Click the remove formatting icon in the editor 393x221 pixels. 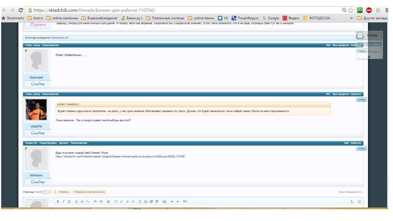pyautogui.click(x=352, y=201)
